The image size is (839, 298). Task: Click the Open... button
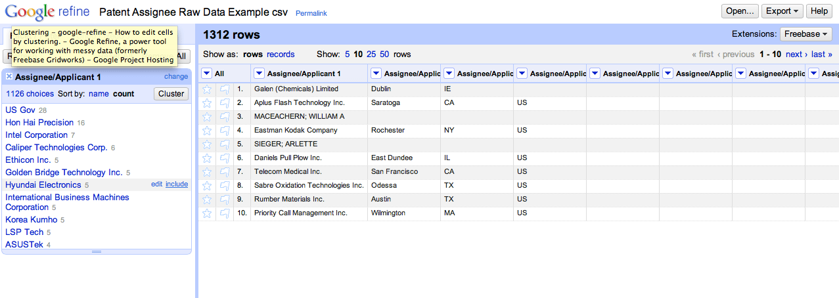pyautogui.click(x=740, y=11)
